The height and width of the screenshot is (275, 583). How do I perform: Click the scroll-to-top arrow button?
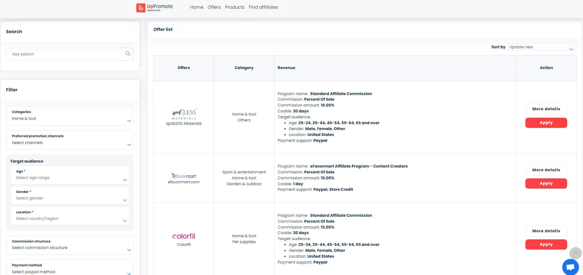(575, 253)
